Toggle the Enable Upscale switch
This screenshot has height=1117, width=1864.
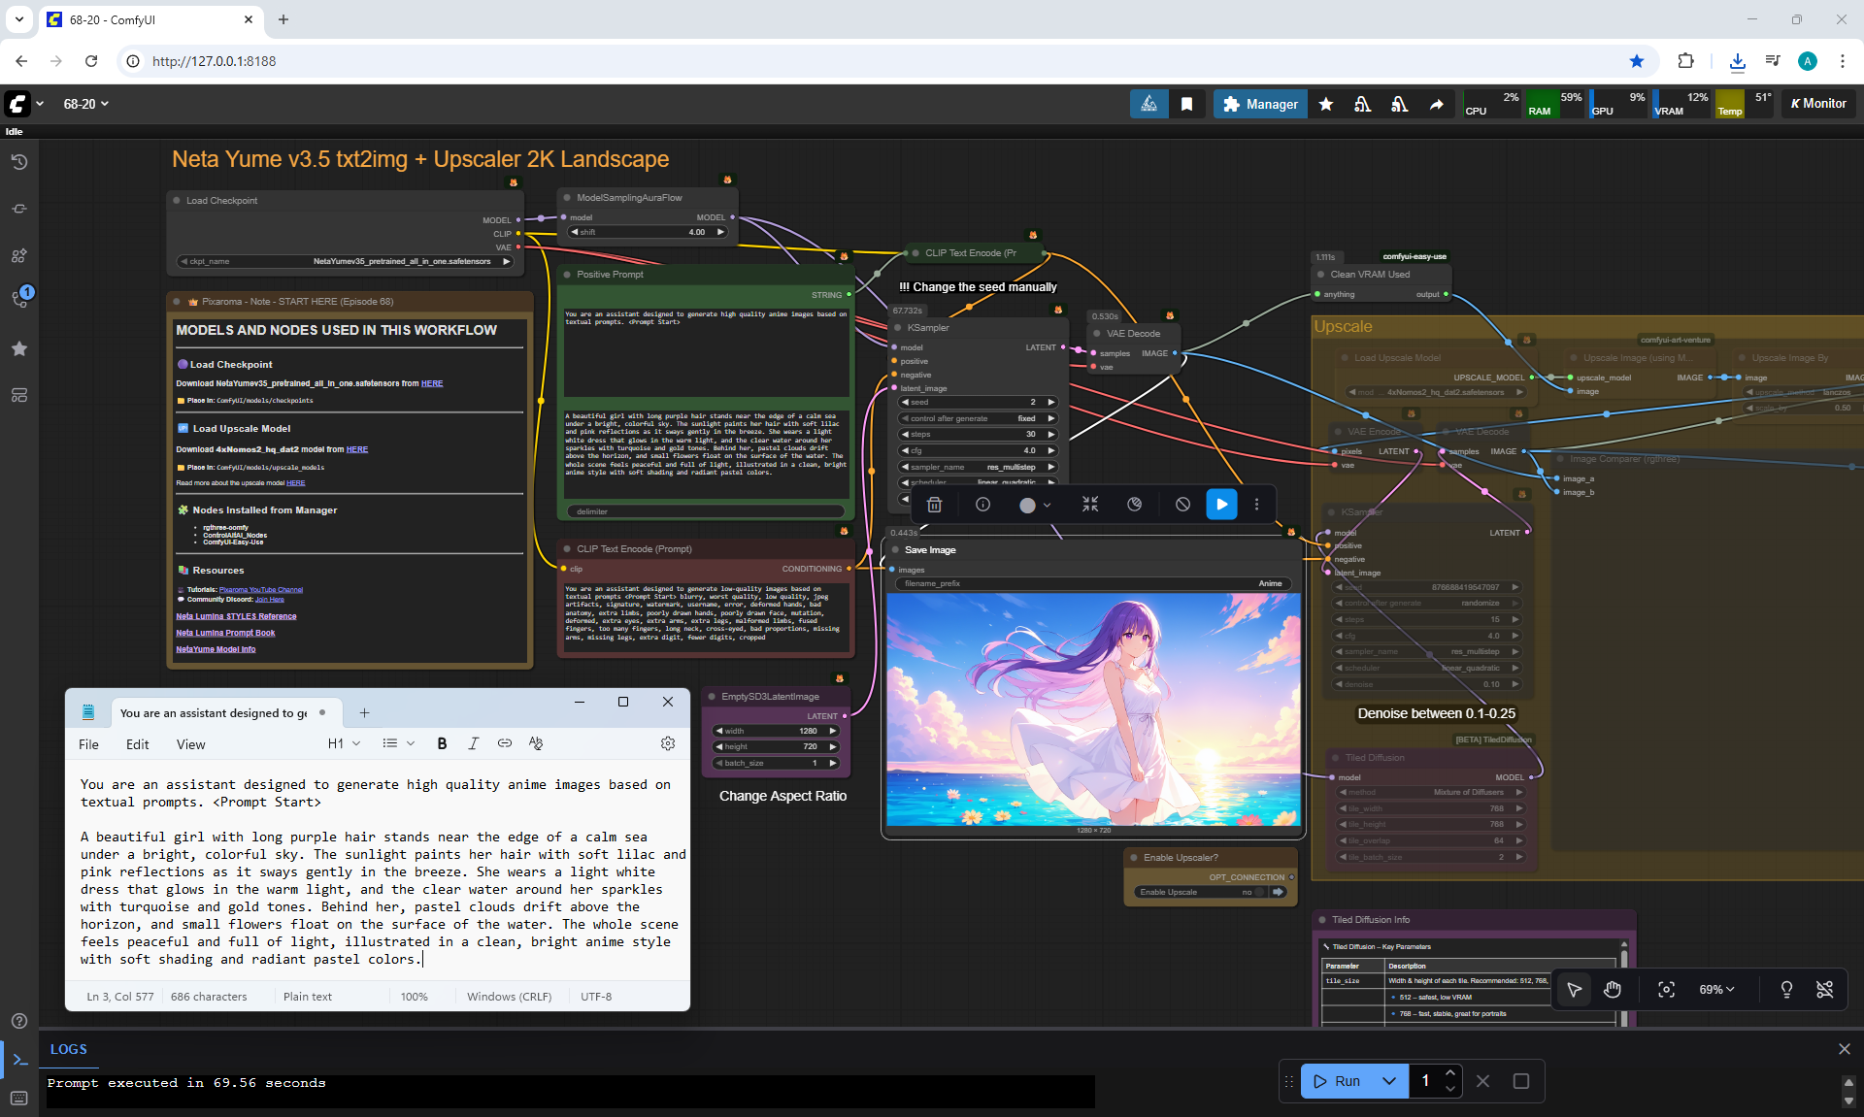1260,892
